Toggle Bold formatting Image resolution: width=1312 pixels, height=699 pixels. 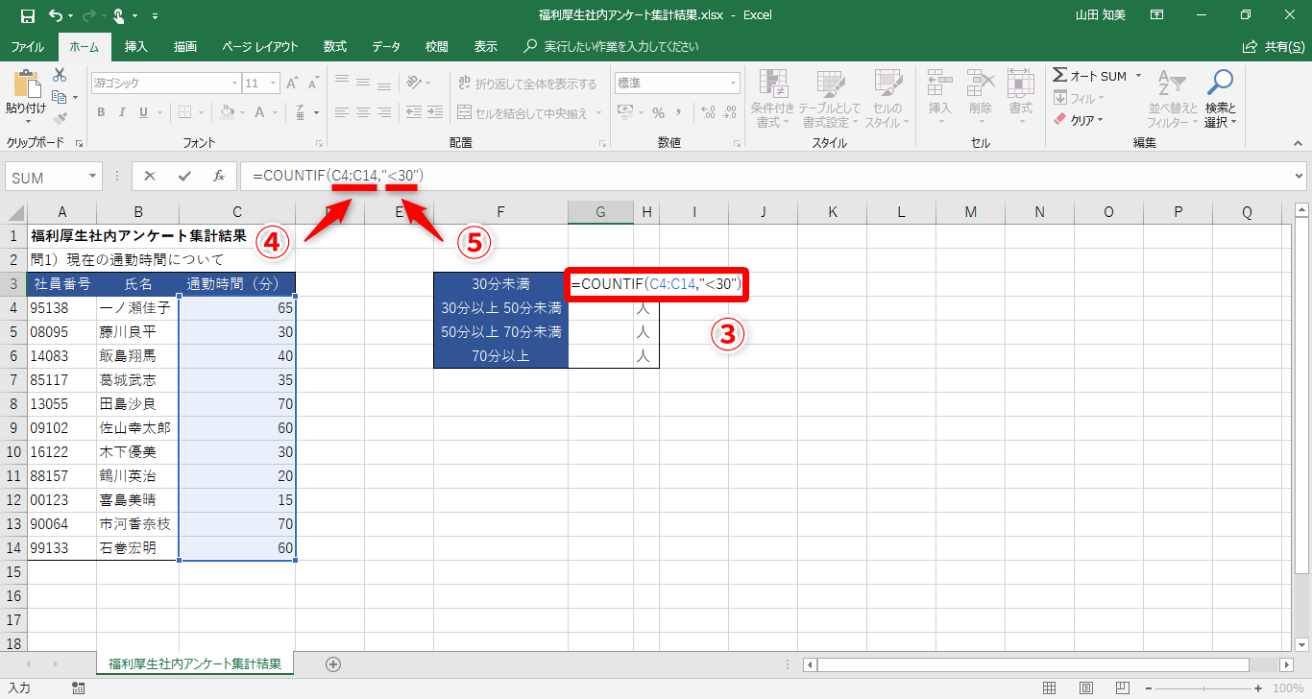(x=101, y=112)
